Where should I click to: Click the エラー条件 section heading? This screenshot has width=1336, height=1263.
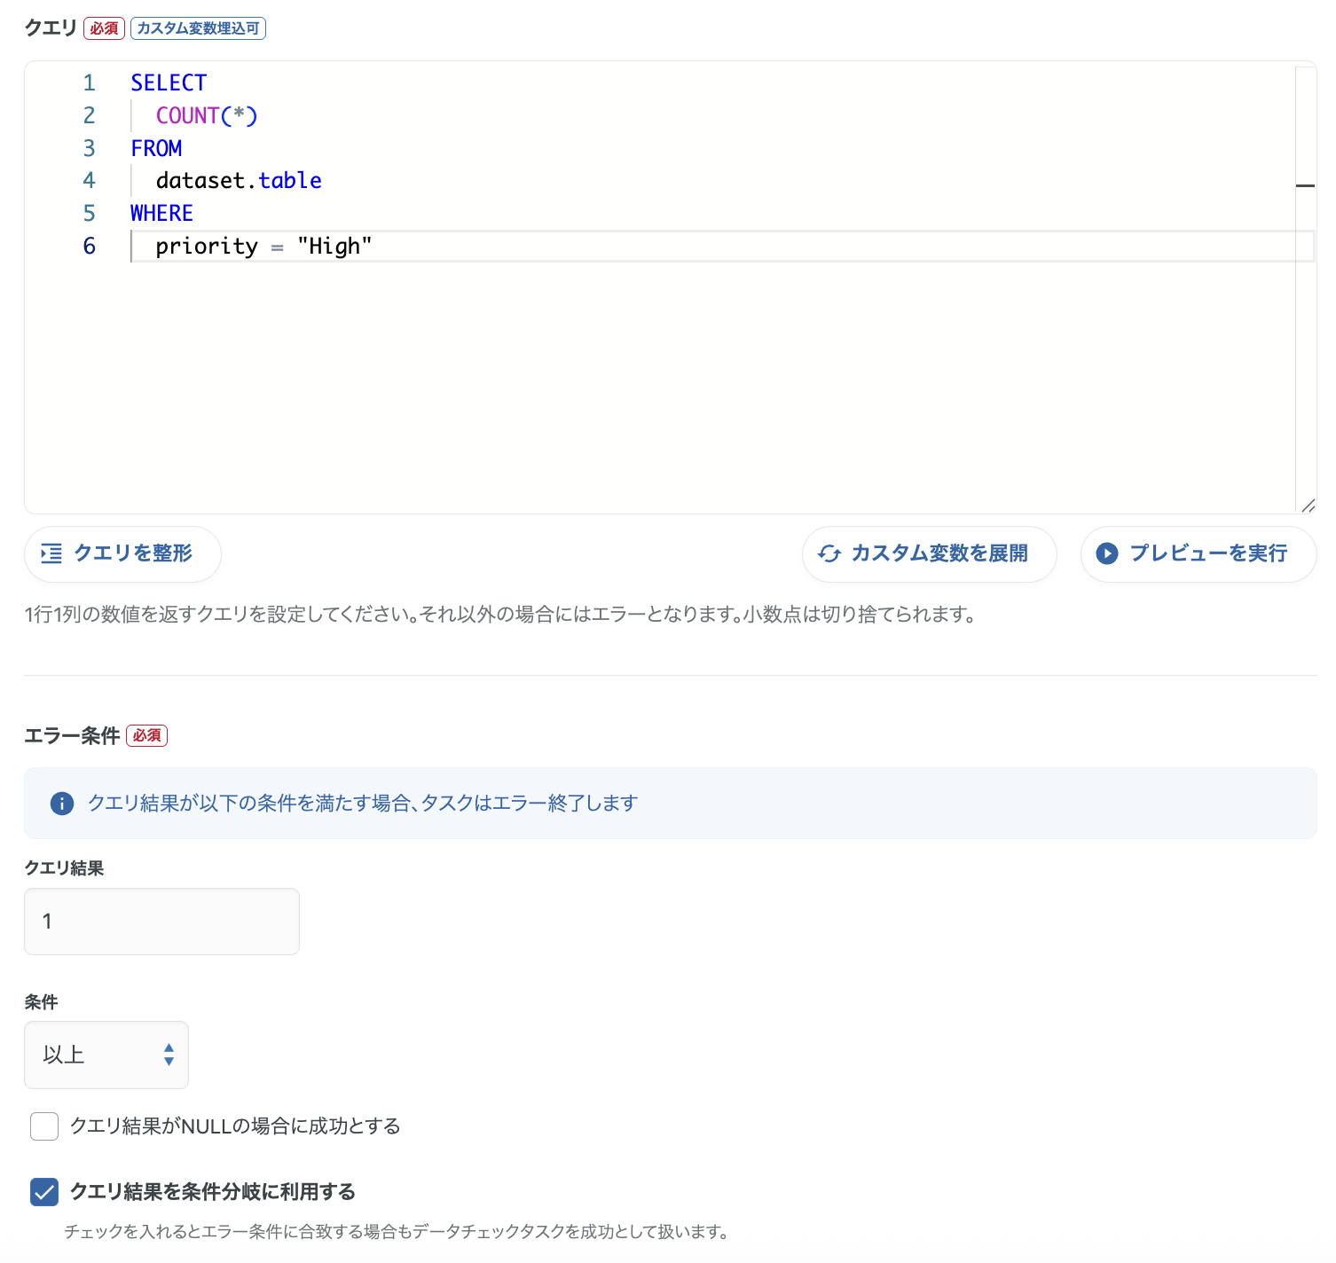[x=70, y=735]
